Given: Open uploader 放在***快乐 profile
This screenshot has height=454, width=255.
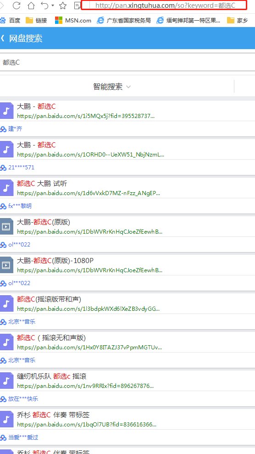Looking at the screenshot, I should click(x=23, y=399).
